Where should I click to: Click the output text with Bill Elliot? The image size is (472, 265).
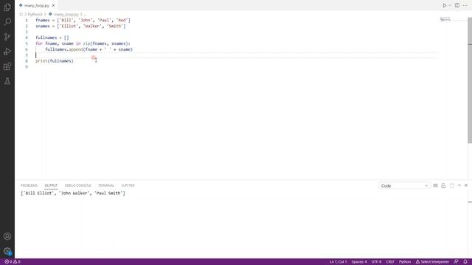coord(73,193)
